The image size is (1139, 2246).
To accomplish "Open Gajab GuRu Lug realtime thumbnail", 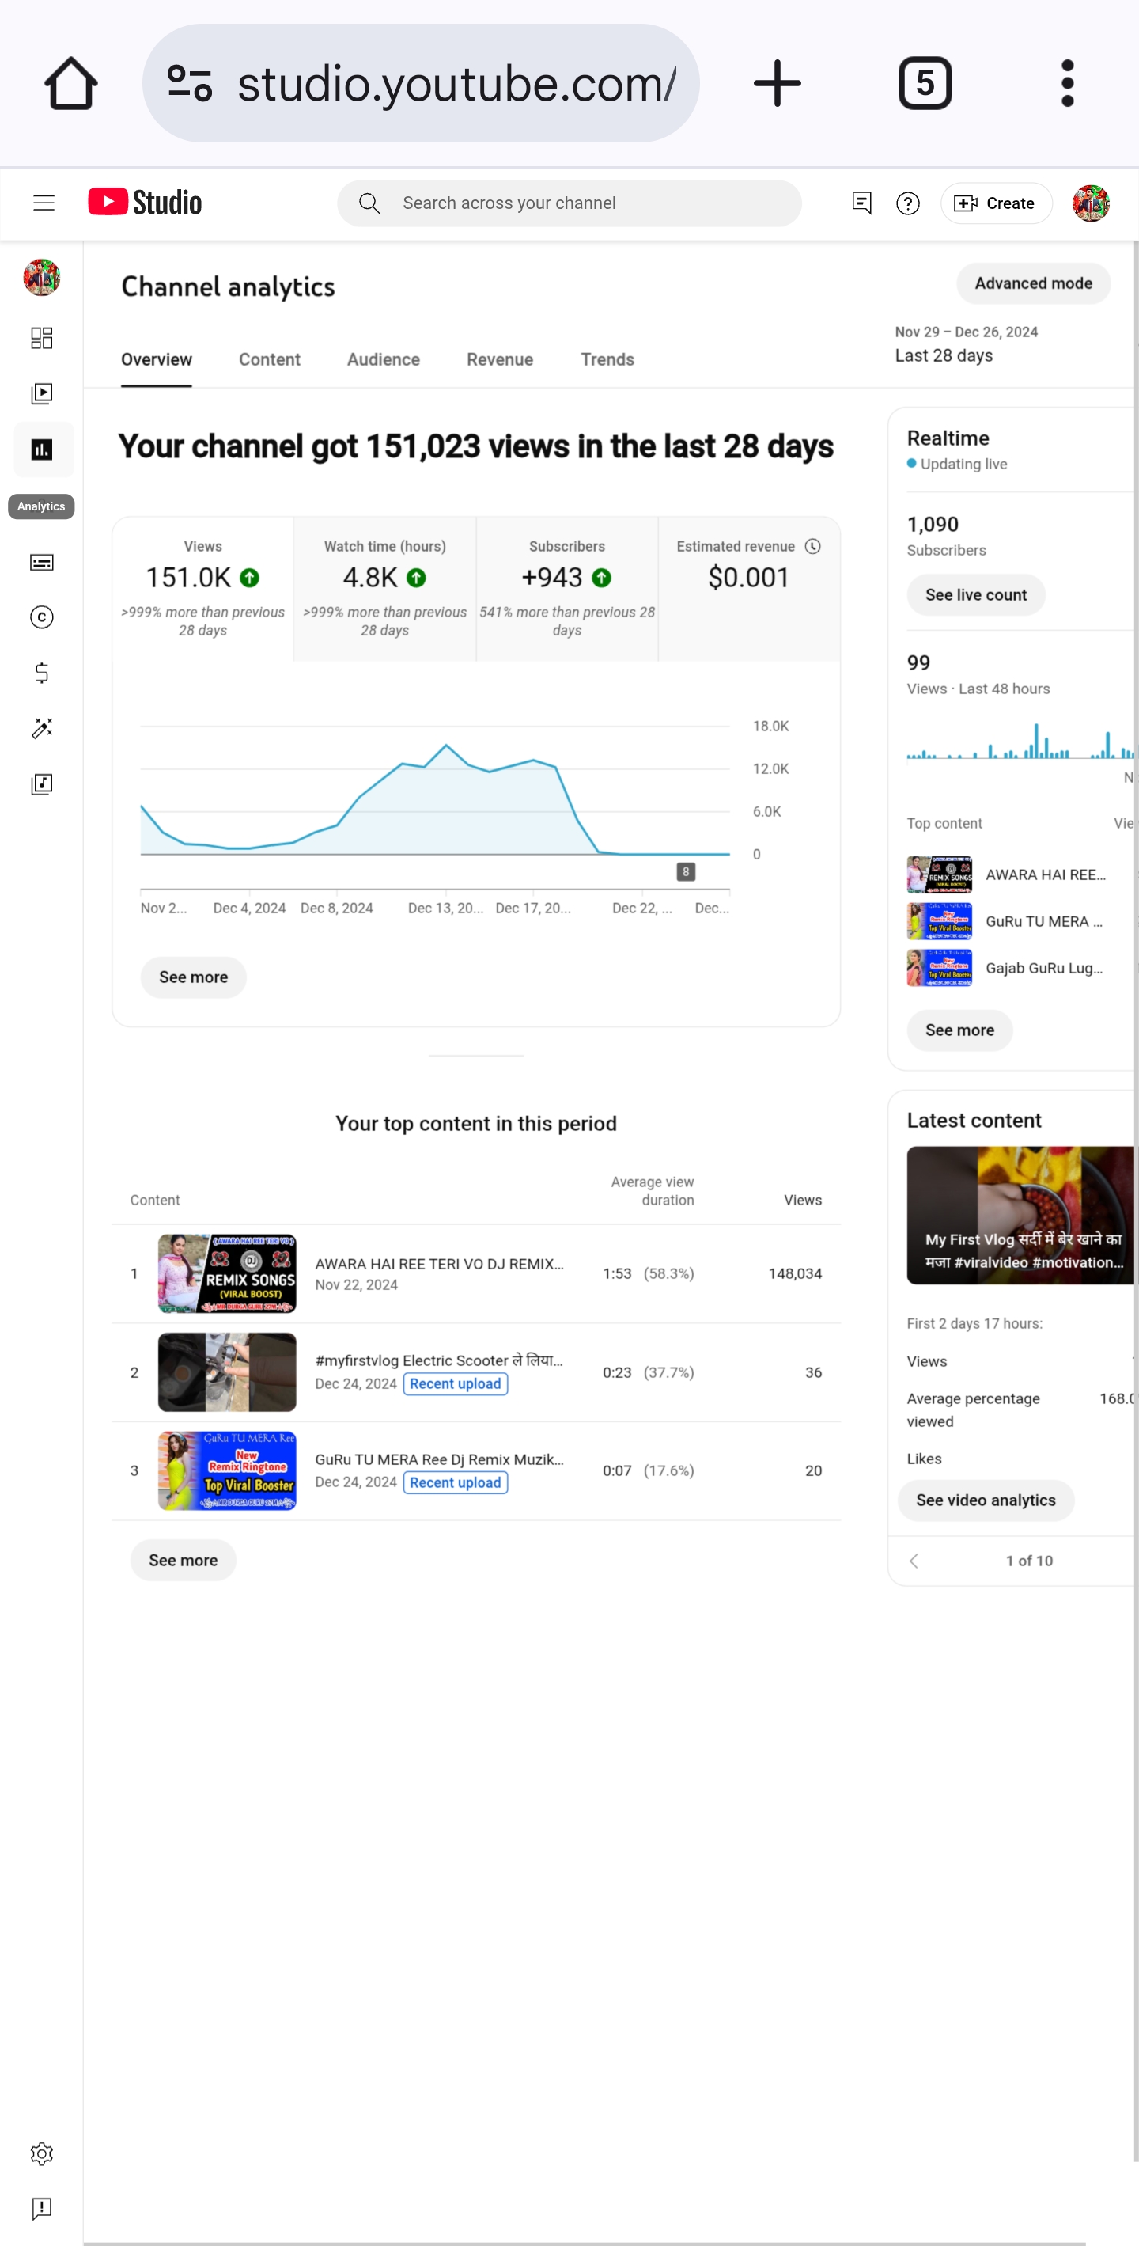I will pos(940,968).
